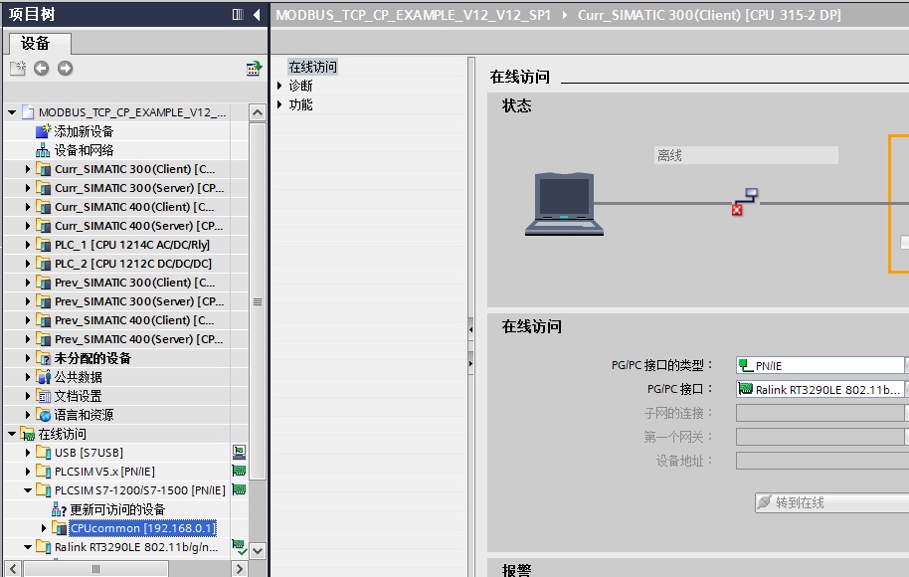Expand PLC_2 [CPU 1212C DC/DC/DC] node
The height and width of the screenshot is (577, 909).
(x=27, y=264)
